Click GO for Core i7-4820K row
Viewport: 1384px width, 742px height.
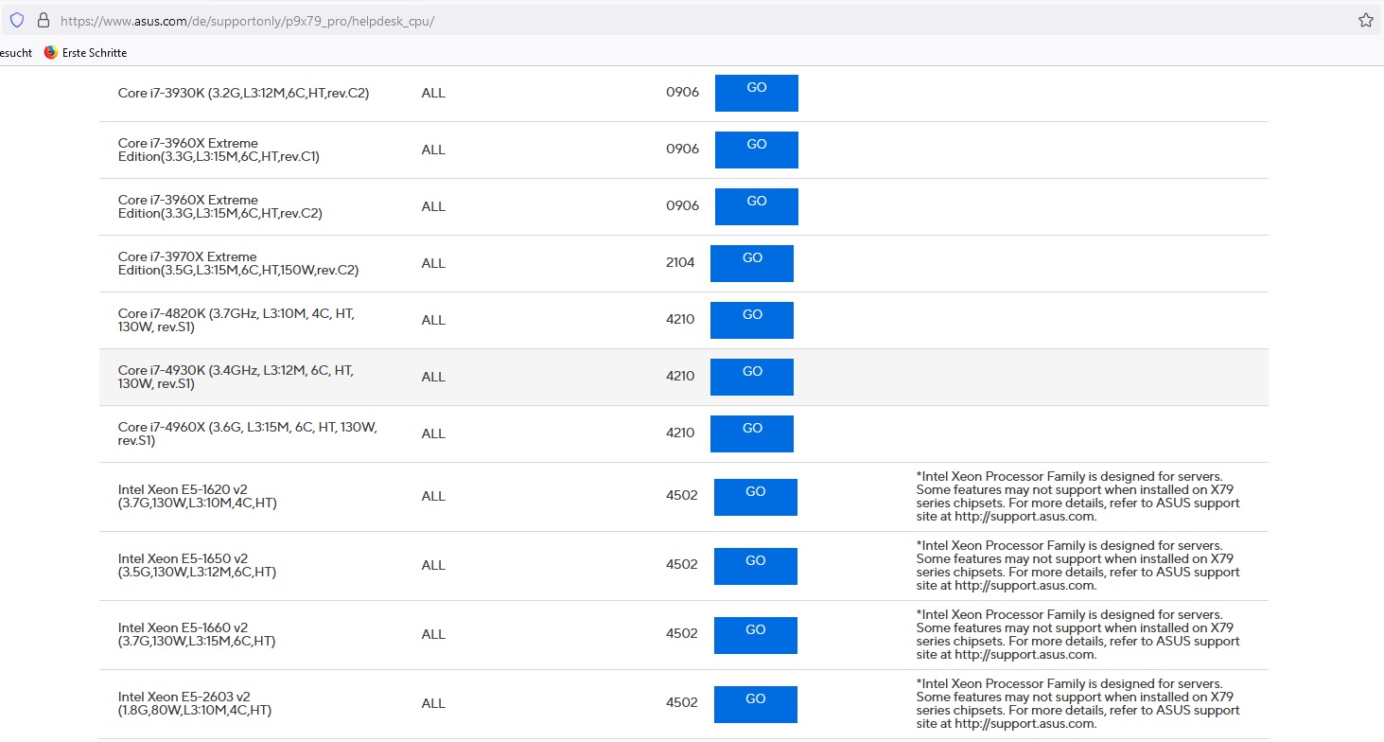click(752, 320)
